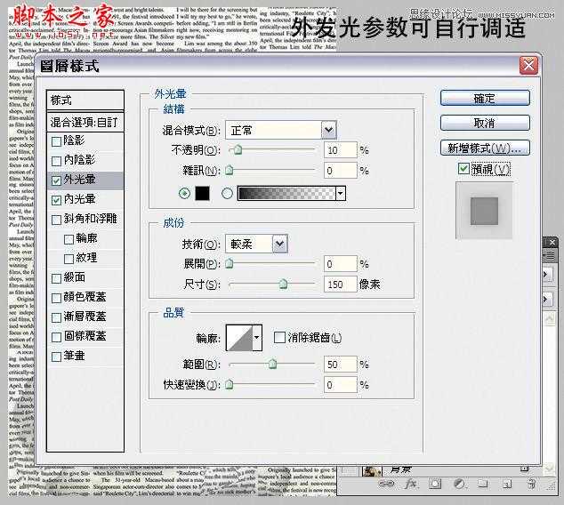564x505 pixels.
Task: Open the new adjustment layer icon menu
Action: [x=459, y=484]
